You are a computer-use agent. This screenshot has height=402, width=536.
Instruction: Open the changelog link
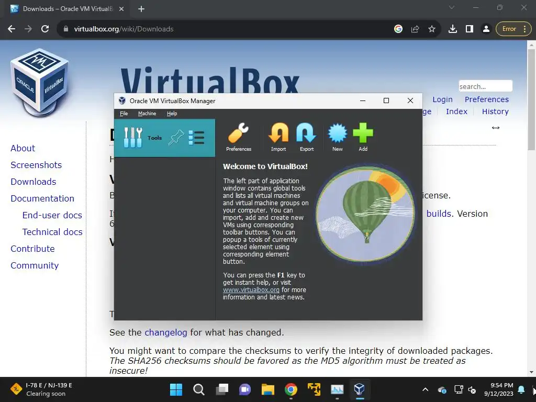[166, 332]
